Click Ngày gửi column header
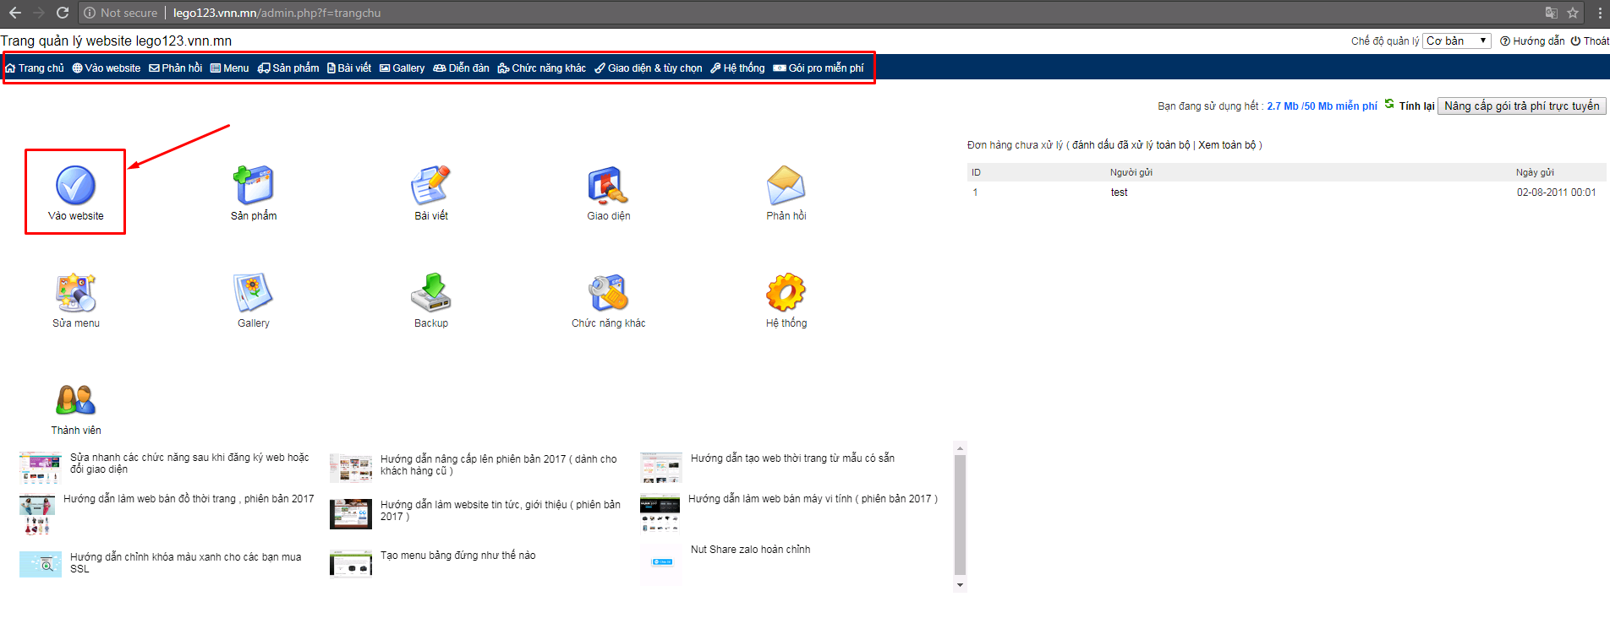1610x629 pixels. coord(1535,172)
